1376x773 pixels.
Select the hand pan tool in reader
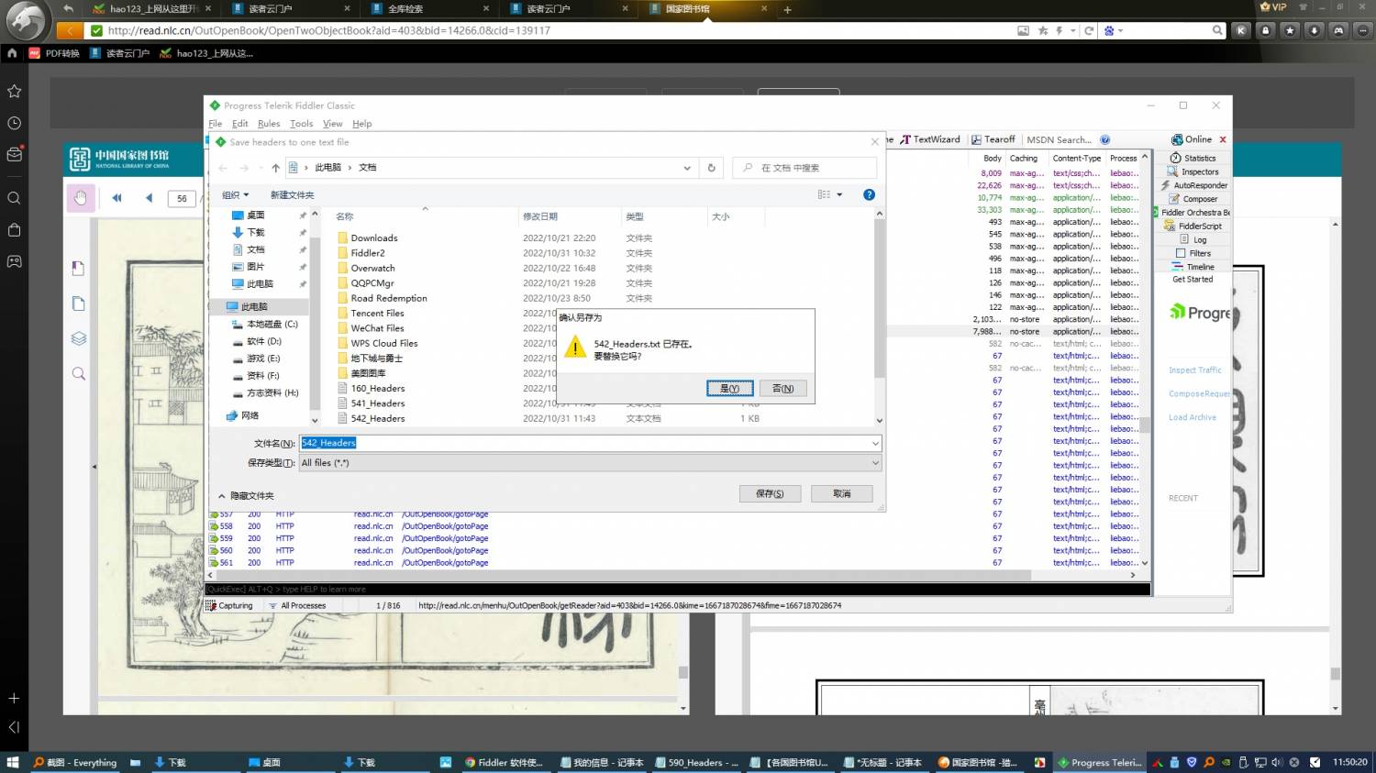point(81,197)
